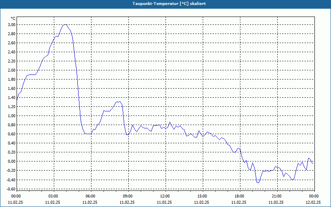
Task: Select the -0,40 axis label
Action: coord(11,180)
